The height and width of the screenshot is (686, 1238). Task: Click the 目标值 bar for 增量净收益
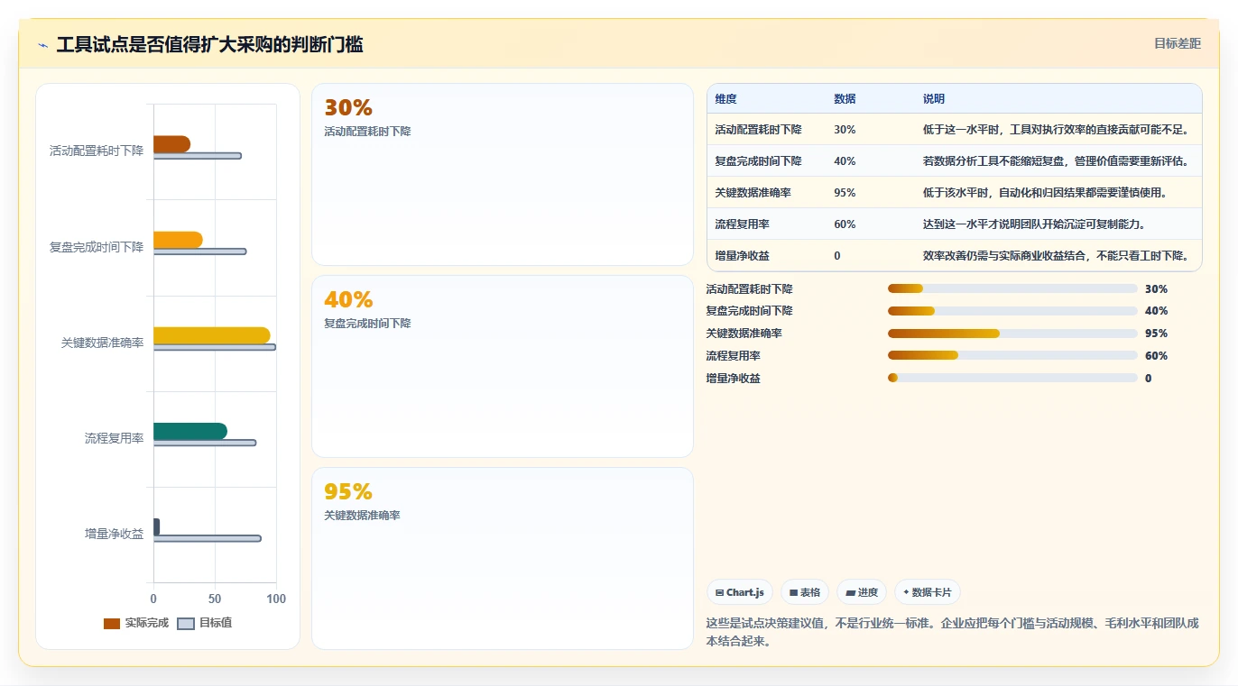coord(208,538)
